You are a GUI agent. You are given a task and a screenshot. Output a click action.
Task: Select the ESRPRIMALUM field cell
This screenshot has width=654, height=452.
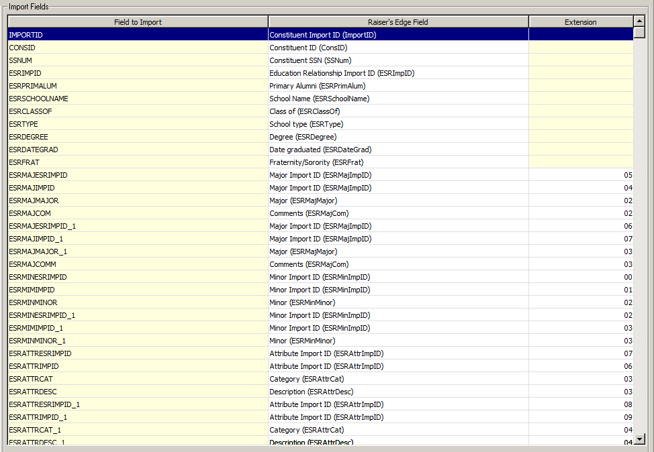pos(138,86)
